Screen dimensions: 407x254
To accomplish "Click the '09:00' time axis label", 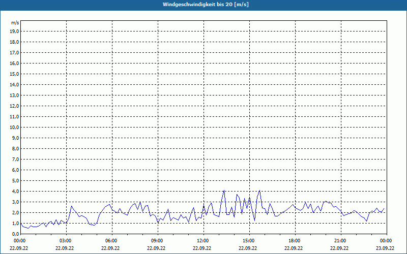I will coord(158,241).
